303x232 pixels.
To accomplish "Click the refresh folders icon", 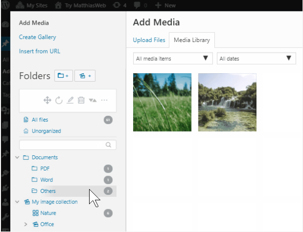I will pyautogui.click(x=59, y=100).
